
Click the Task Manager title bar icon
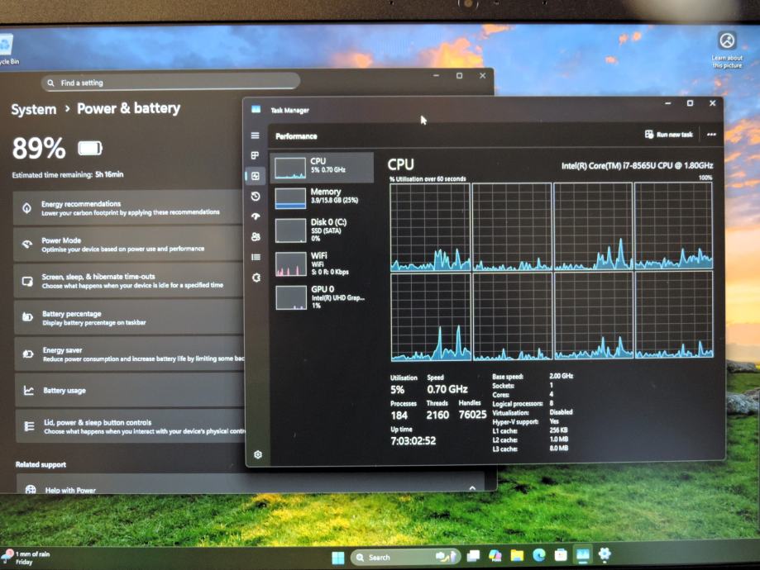click(x=256, y=109)
